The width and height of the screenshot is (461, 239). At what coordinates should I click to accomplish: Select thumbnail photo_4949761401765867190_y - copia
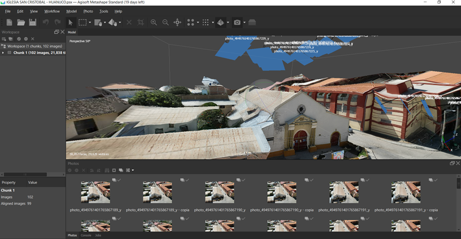pyautogui.click(x=282, y=192)
